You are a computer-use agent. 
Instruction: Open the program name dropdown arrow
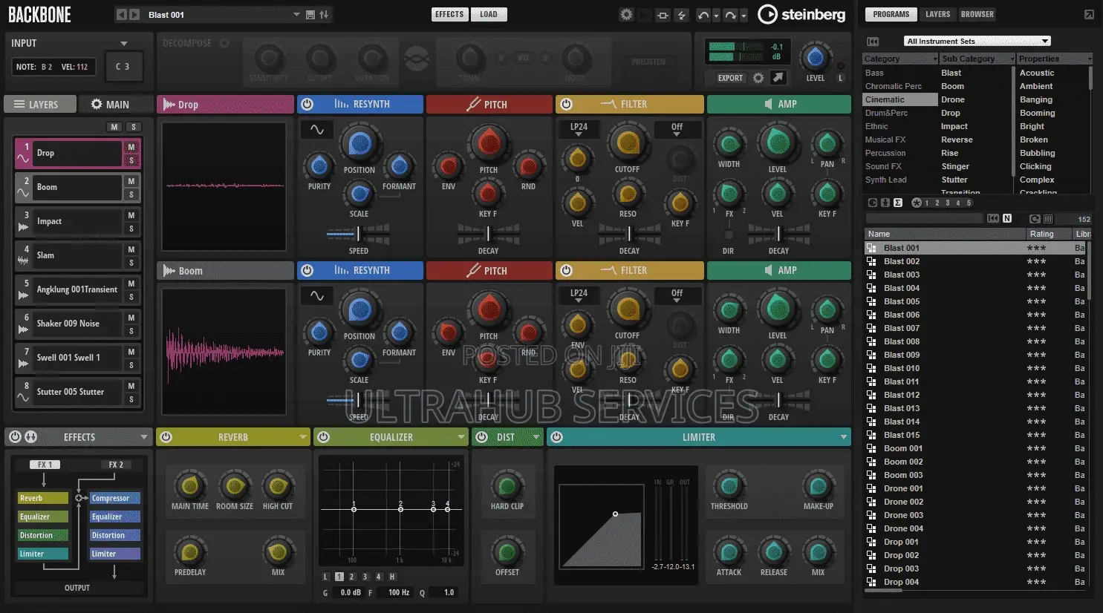(x=296, y=15)
